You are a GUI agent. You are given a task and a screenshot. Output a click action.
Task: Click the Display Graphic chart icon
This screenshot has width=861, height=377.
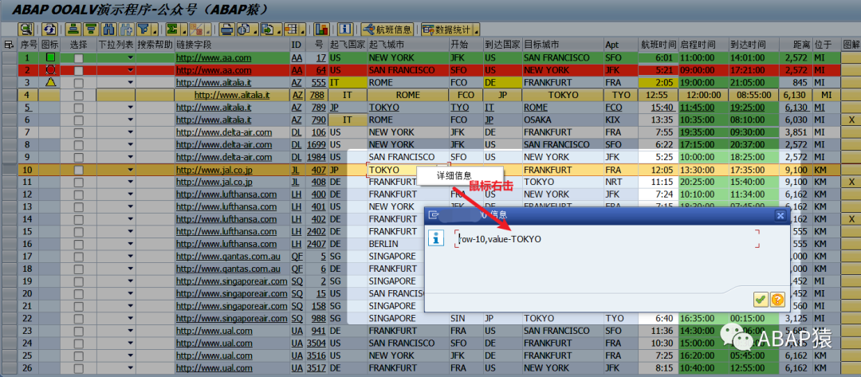[x=322, y=29]
